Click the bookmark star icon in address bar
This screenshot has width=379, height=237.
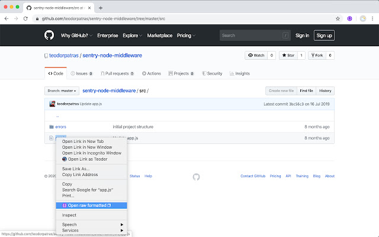coord(338,18)
